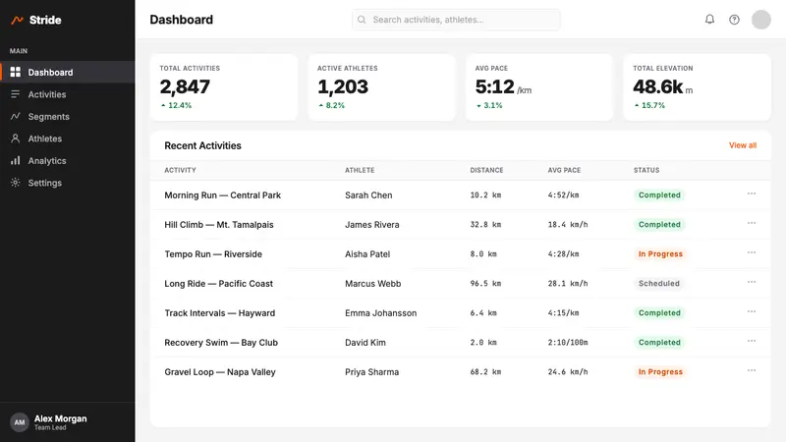Click the Athletes person icon
This screenshot has height=442, width=786.
coord(16,138)
